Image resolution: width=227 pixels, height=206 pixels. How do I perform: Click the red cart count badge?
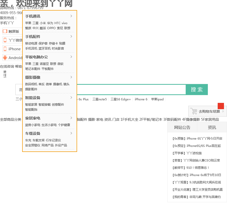(221, 106)
